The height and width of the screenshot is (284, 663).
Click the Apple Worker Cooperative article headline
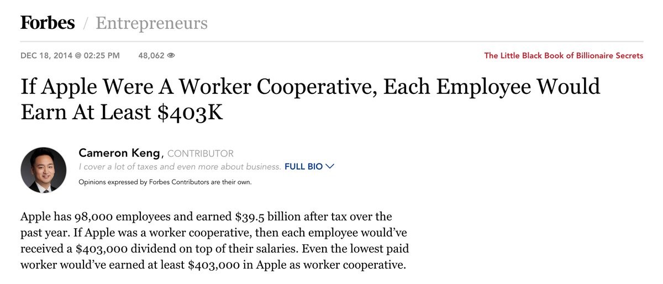click(x=309, y=99)
